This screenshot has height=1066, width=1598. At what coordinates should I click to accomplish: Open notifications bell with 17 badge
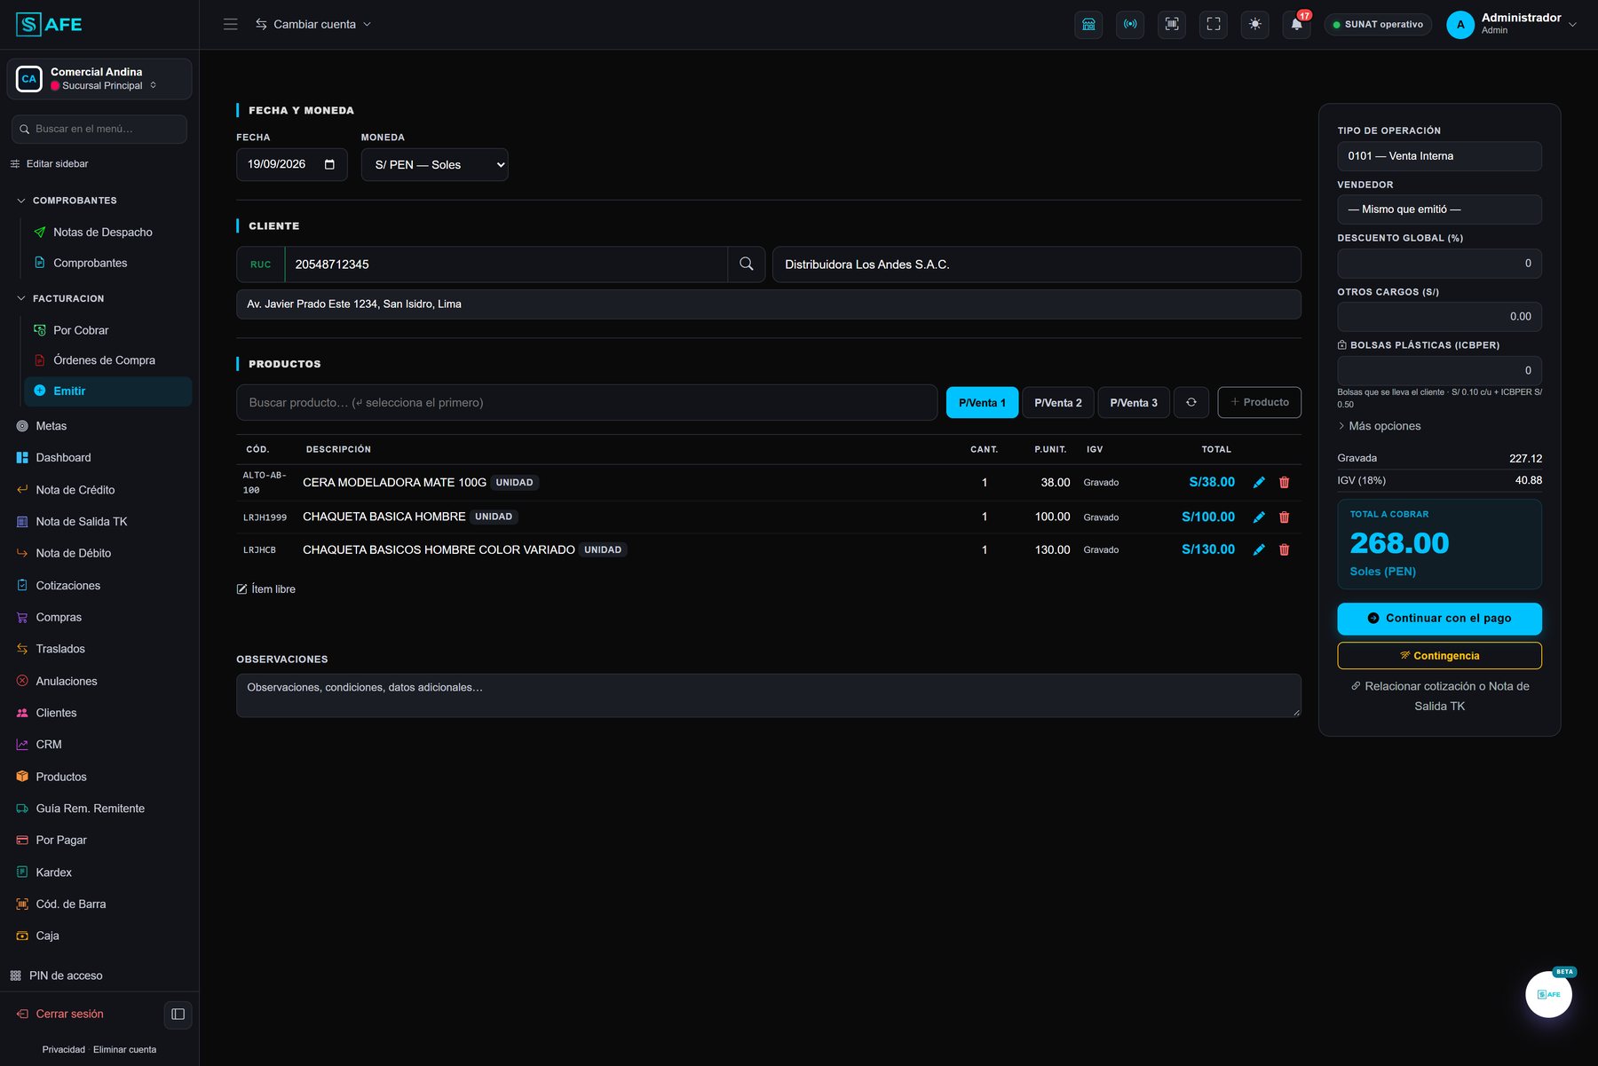(x=1297, y=25)
